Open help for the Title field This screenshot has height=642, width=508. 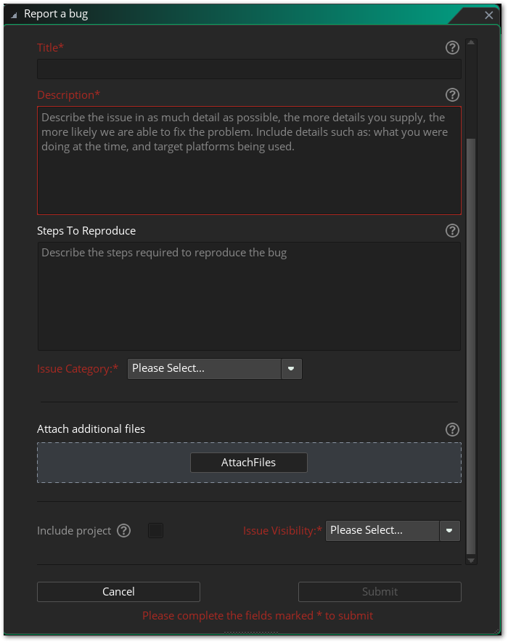coord(452,48)
